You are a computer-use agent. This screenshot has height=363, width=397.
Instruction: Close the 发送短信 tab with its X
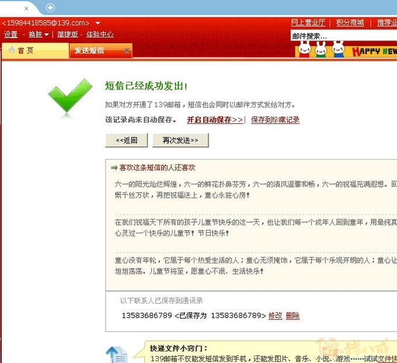[x=127, y=51]
